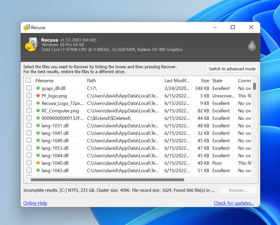Switch to advanced mode
This screenshot has width=280, height=225.
(x=232, y=69)
